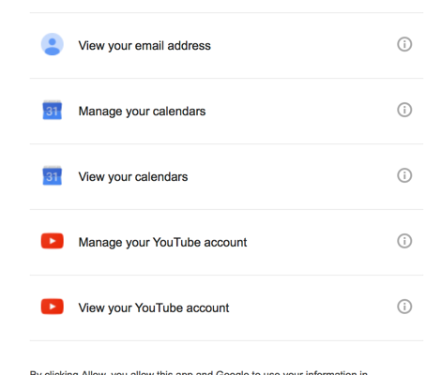
Task: Click the divider line above the email address row
Action: click(226, 13)
